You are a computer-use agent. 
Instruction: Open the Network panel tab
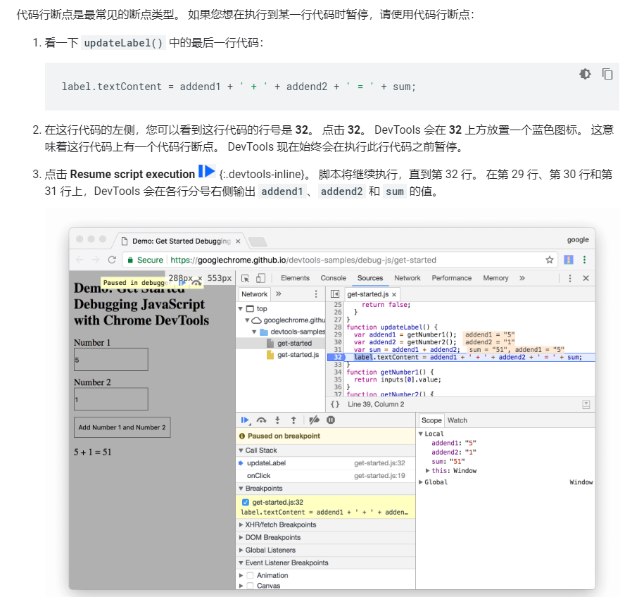(407, 278)
